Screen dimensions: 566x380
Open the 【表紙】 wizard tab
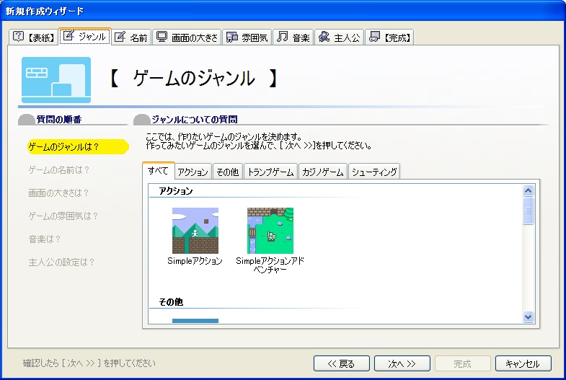click(x=32, y=37)
